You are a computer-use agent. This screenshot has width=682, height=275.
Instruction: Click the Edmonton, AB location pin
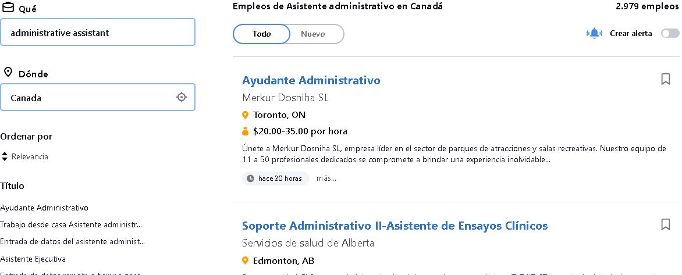coord(246,260)
